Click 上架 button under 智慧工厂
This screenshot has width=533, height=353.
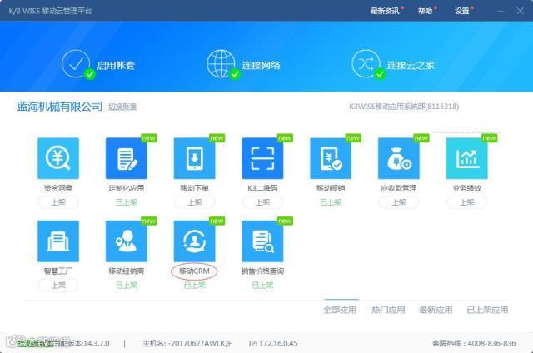(x=58, y=286)
